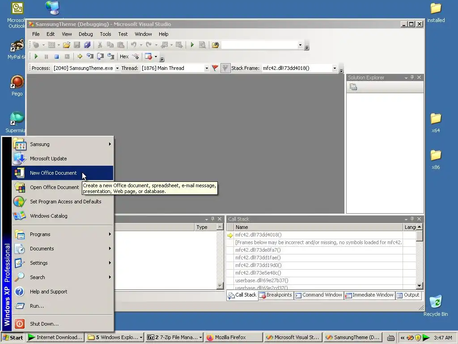Open the File menu

click(x=36, y=34)
